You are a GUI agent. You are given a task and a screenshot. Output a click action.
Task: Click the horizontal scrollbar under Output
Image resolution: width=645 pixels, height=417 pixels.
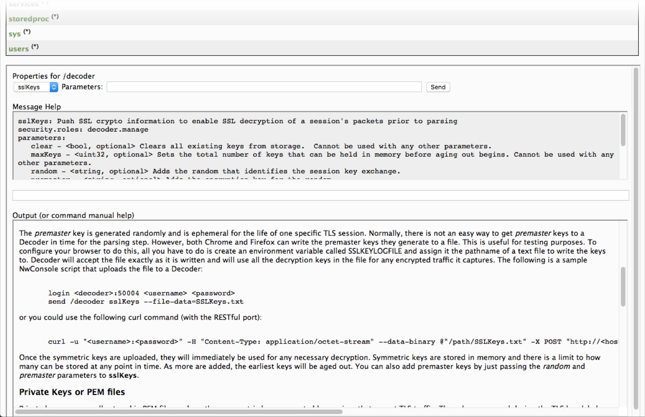[x=179, y=412]
